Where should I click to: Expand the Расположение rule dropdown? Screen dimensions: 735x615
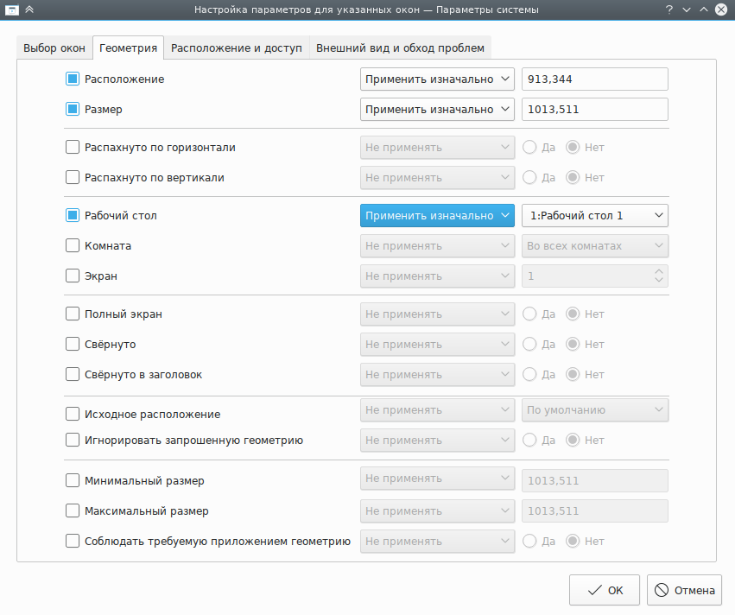437,79
